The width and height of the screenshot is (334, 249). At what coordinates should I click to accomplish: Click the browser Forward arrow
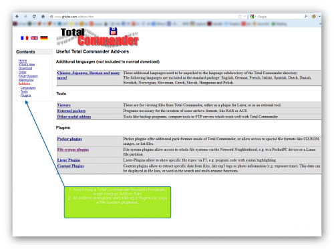[x=25, y=16]
